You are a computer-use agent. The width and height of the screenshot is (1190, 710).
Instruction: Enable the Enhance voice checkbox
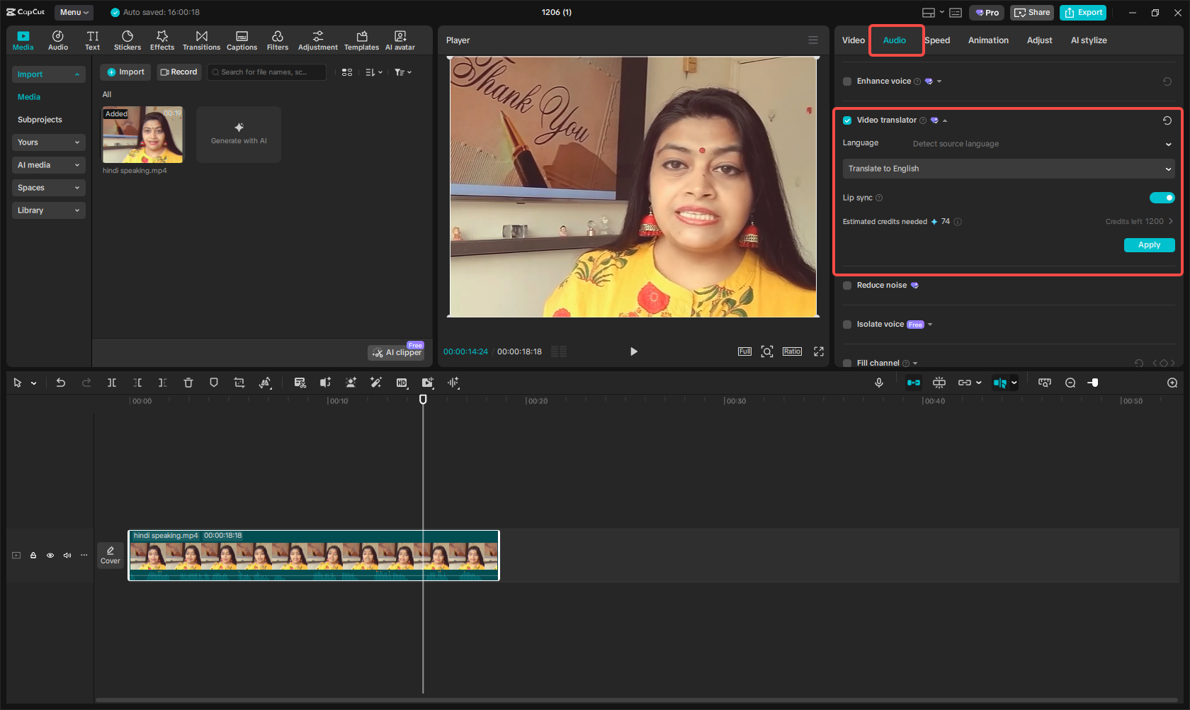pyautogui.click(x=847, y=81)
